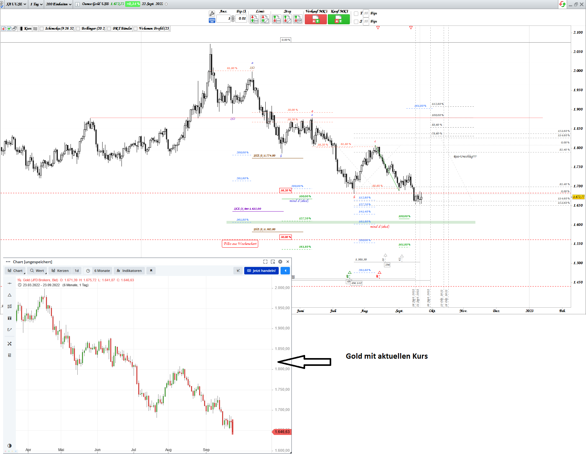Click the cascading windows icon in the indicator bar

pyautogui.click(x=15, y=29)
